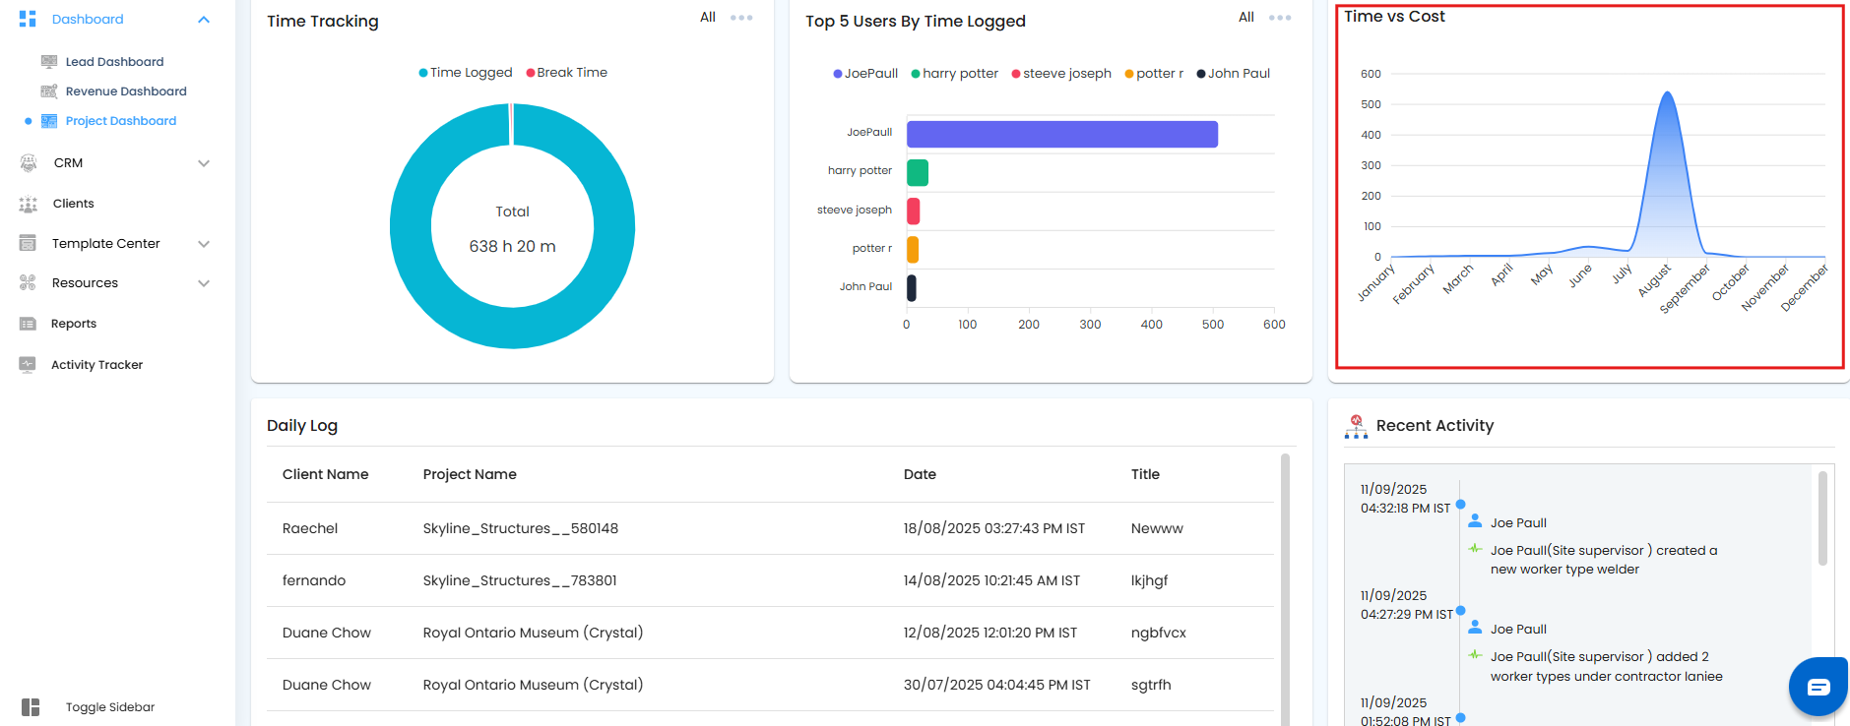
Task: Click the red steeve joseph bar
Action: [x=914, y=211]
